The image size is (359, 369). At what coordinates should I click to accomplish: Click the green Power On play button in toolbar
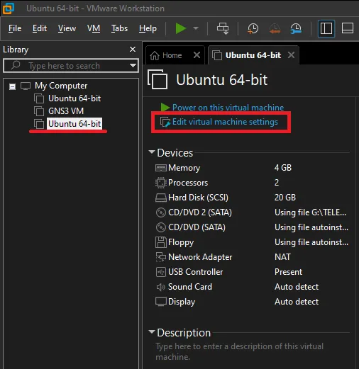pyautogui.click(x=181, y=28)
